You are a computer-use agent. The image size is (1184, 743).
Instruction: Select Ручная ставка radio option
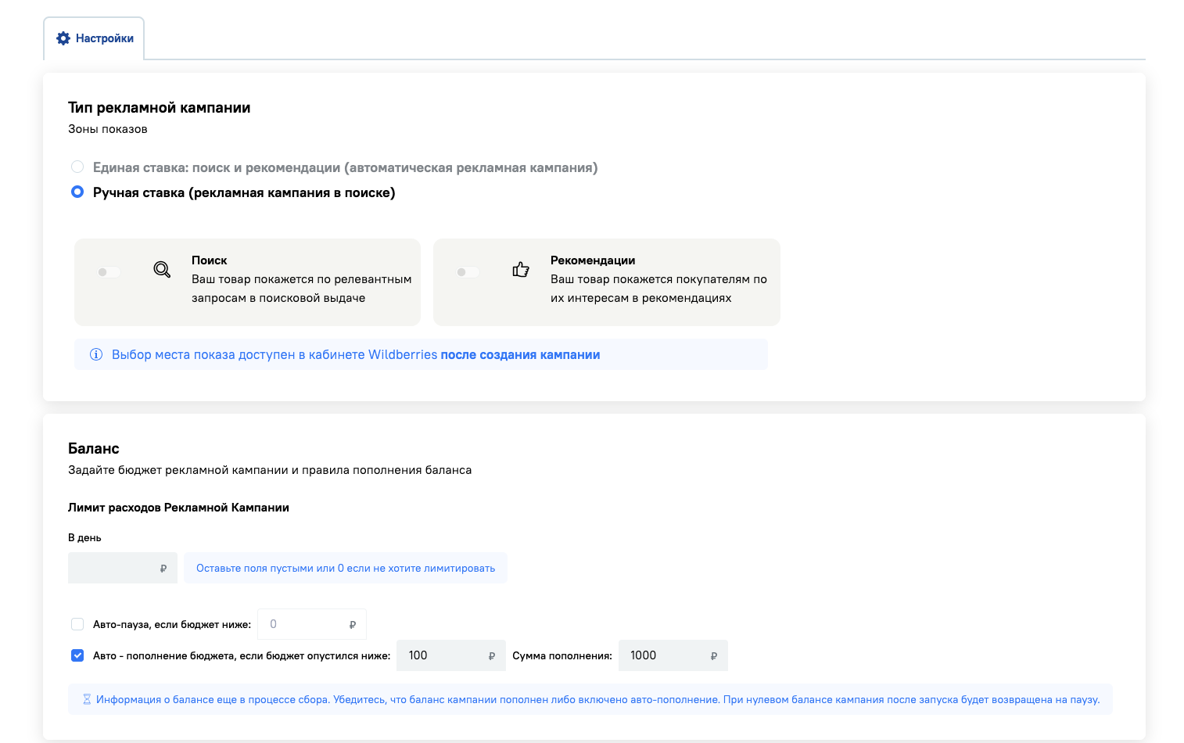[x=77, y=192]
